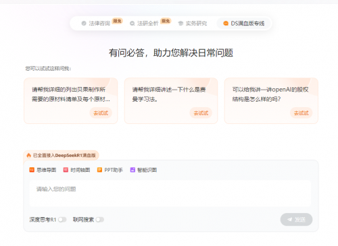The width and height of the screenshot is (338, 246).
Task: Enable the 深度思考R1 toggle
Action: 62,220
